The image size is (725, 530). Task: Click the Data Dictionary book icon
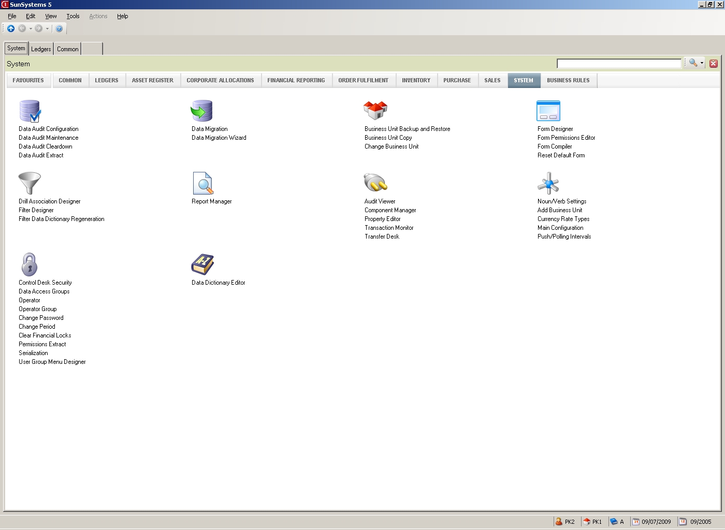[202, 264]
